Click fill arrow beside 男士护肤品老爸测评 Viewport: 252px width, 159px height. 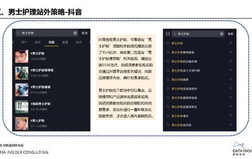point(231,88)
